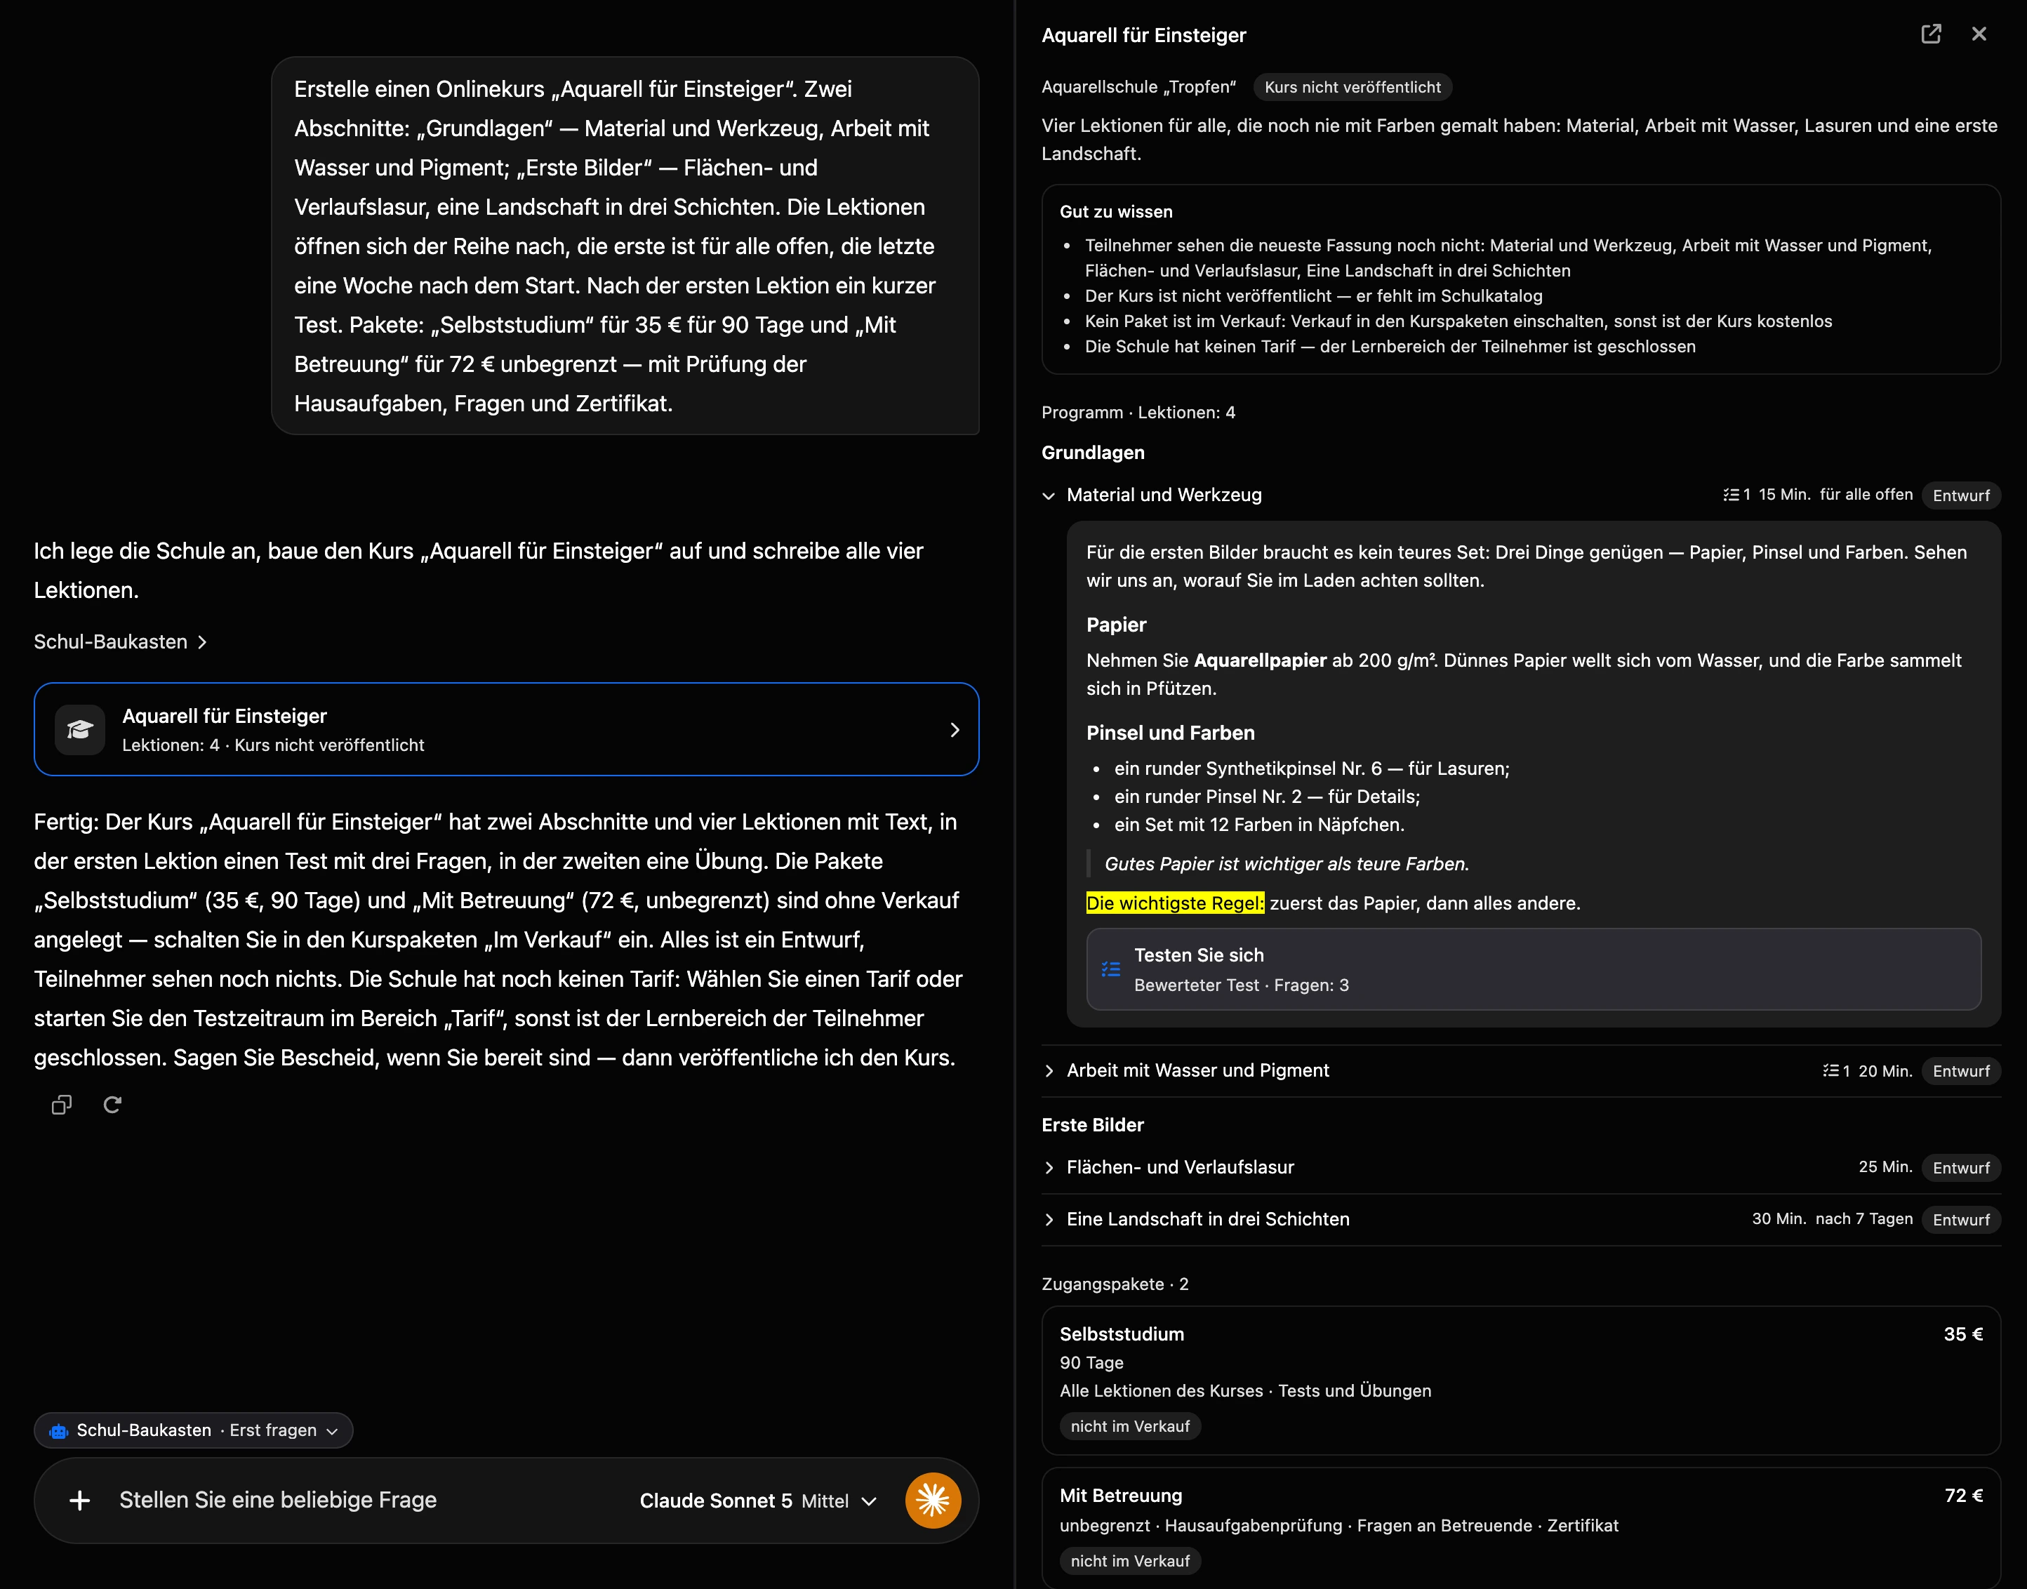Viewport: 2027px width, 1589px height.
Task: Click nicht im Verkauf badge under Mit Betreuung
Action: pyautogui.click(x=1129, y=1561)
